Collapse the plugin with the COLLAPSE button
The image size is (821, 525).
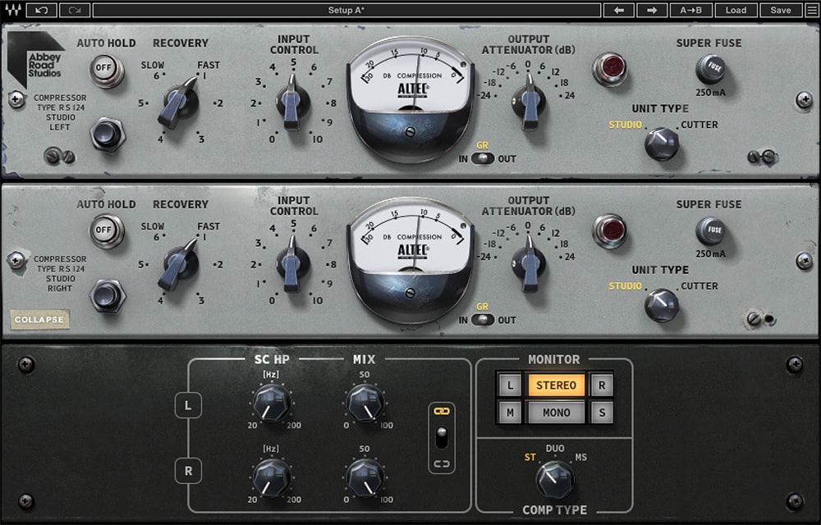click(39, 320)
